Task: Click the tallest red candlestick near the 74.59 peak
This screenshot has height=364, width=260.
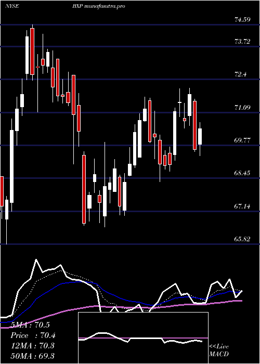Action: click(32, 51)
